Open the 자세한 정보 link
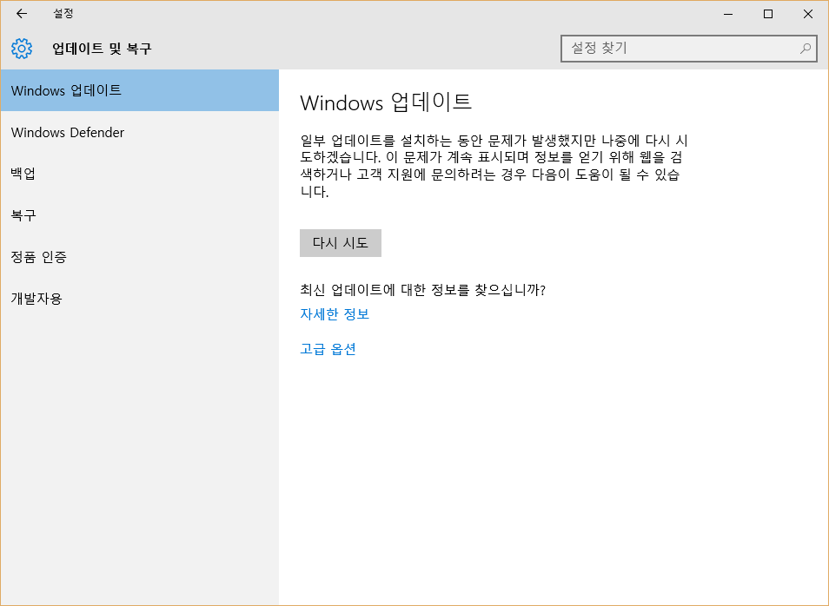 335,314
